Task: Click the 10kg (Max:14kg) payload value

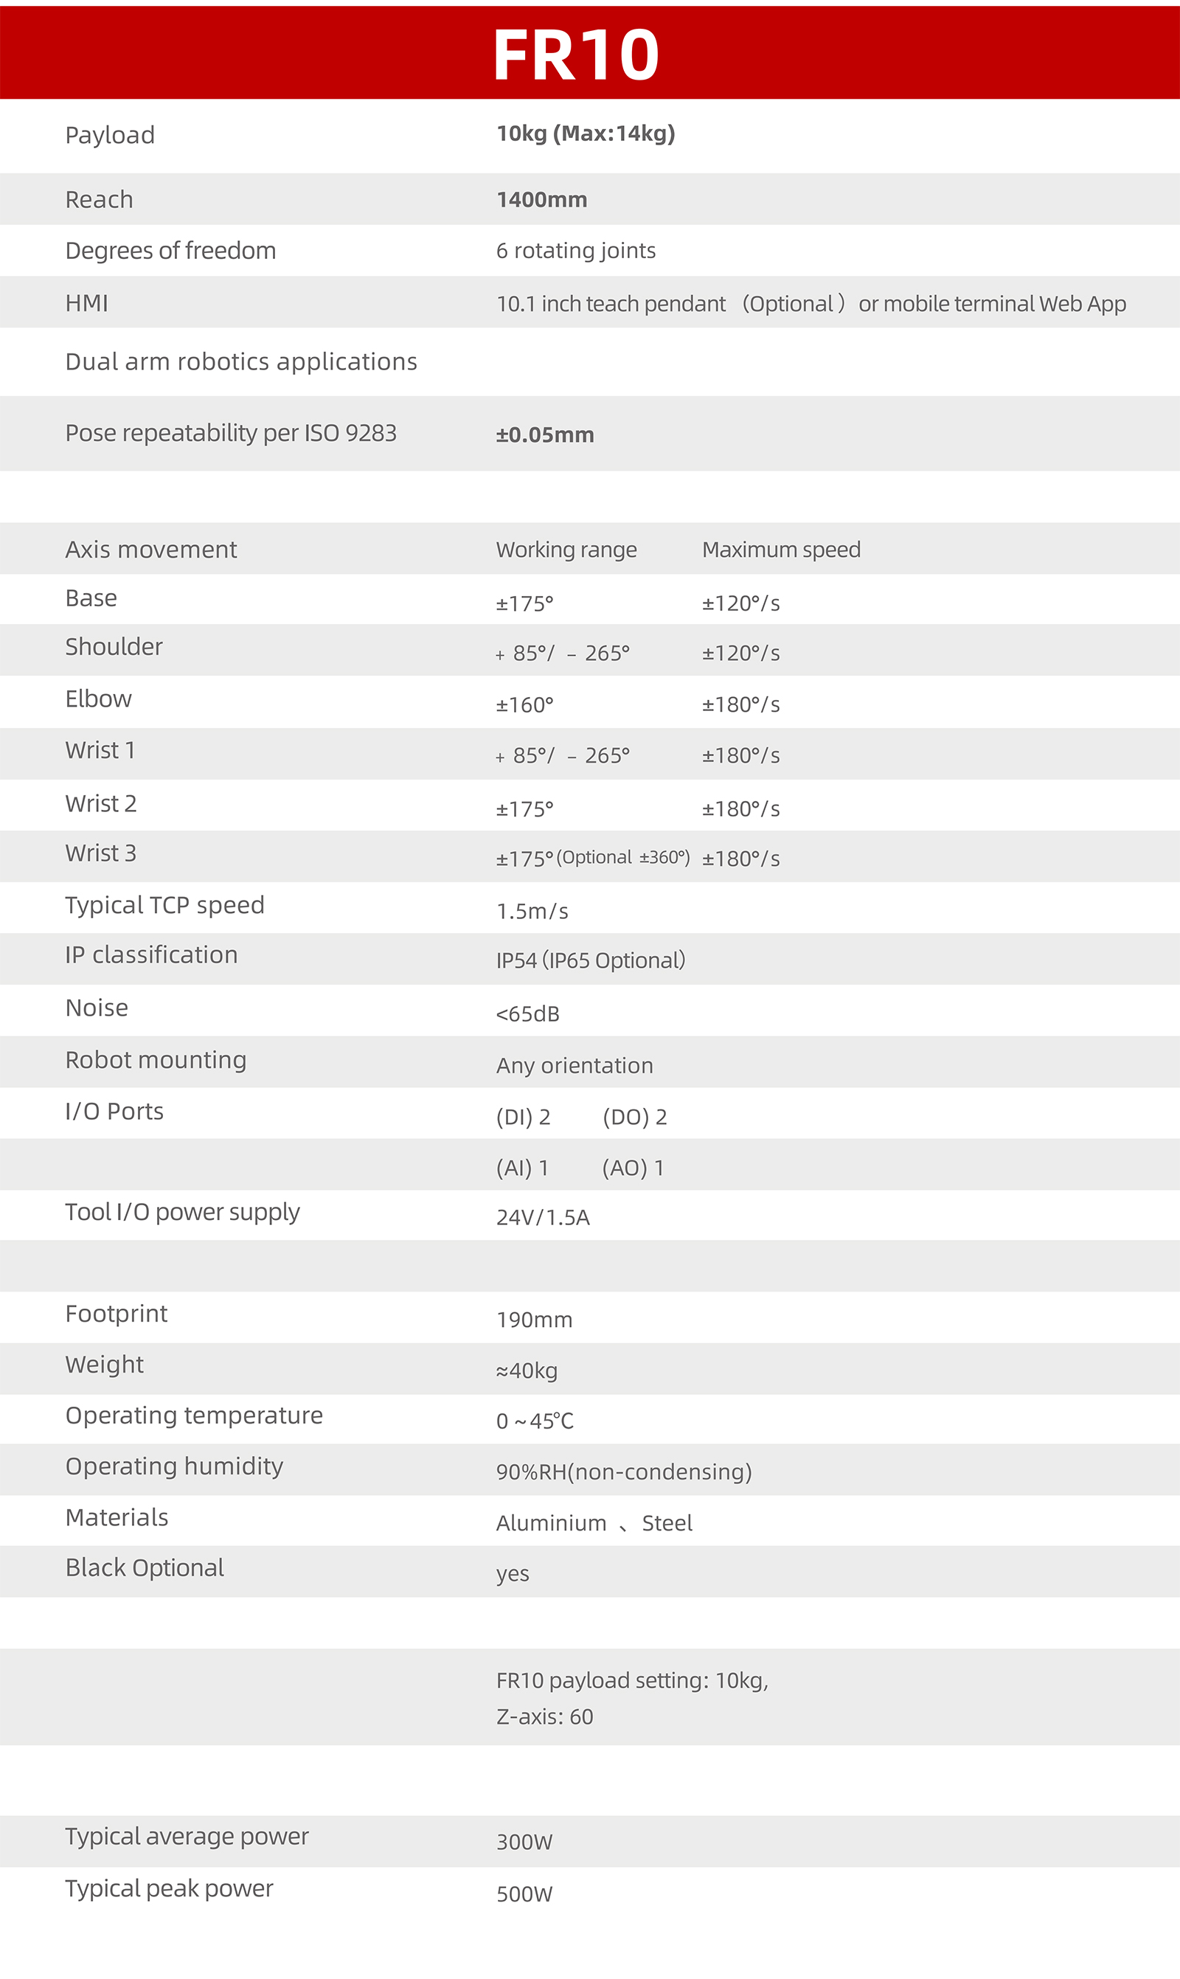Action: click(x=586, y=134)
